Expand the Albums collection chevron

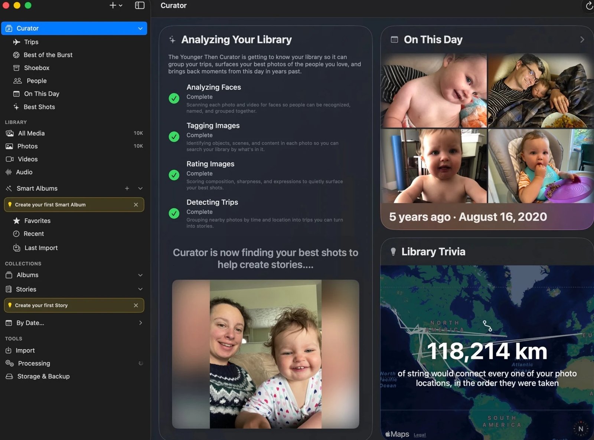coord(140,275)
